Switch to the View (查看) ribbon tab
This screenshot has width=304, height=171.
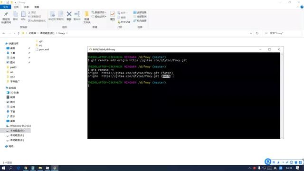point(37,7)
